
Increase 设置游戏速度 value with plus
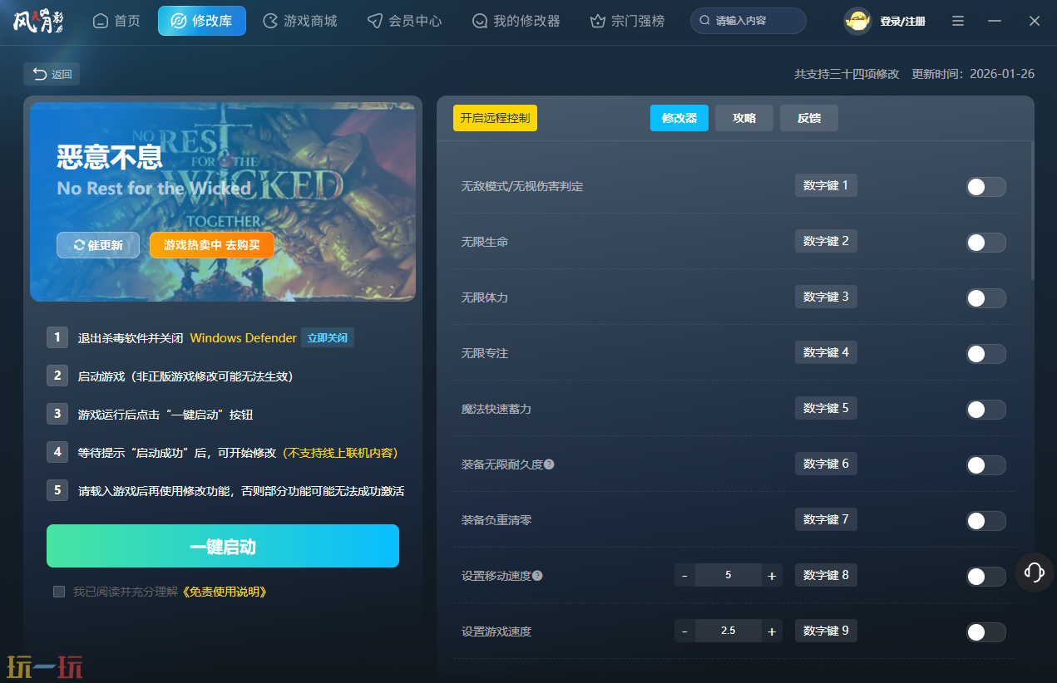point(772,631)
